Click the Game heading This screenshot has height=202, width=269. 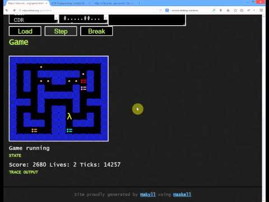(18, 42)
